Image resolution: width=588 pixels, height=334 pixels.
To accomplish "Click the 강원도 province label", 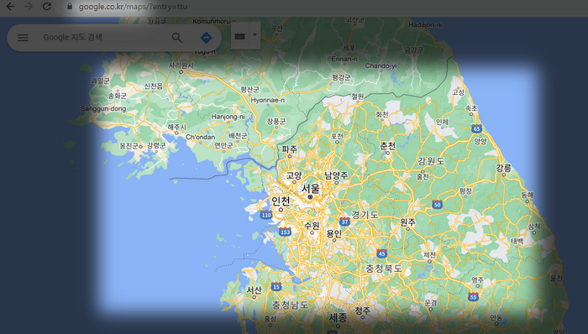I will [x=431, y=161].
